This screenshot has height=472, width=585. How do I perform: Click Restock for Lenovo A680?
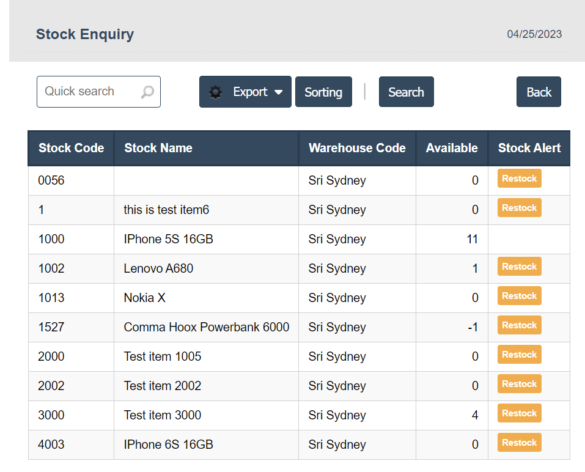click(x=519, y=267)
